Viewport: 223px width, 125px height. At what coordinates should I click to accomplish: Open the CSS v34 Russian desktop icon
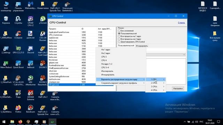click(43, 36)
